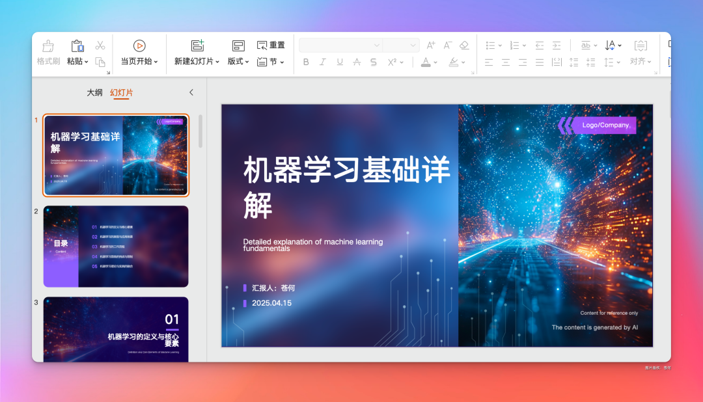Screen dimensions: 703x402
Task: Open the 对齐 align dropdown
Action: [641, 61]
